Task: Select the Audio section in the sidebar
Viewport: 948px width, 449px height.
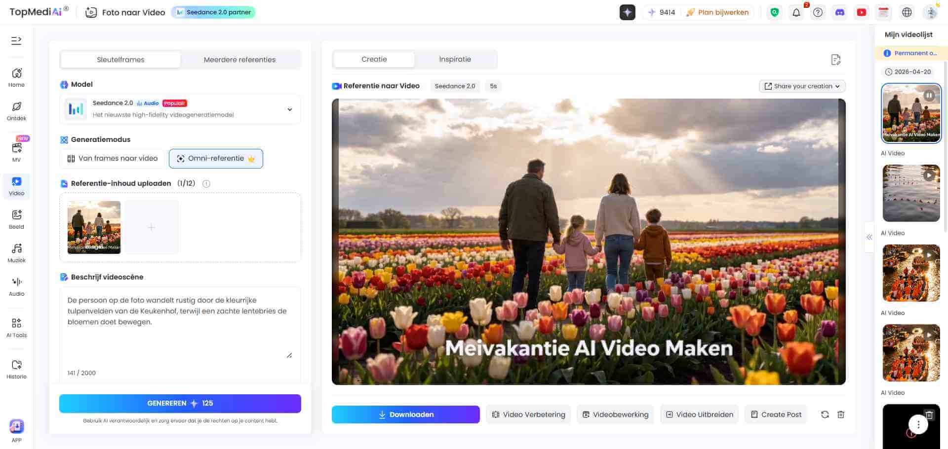Action: coord(16,286)
